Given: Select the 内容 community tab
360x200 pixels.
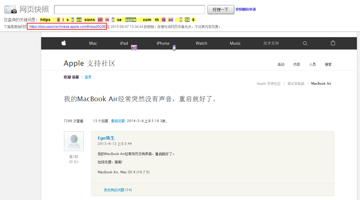Looking at the screenshot, I should 297,64.
